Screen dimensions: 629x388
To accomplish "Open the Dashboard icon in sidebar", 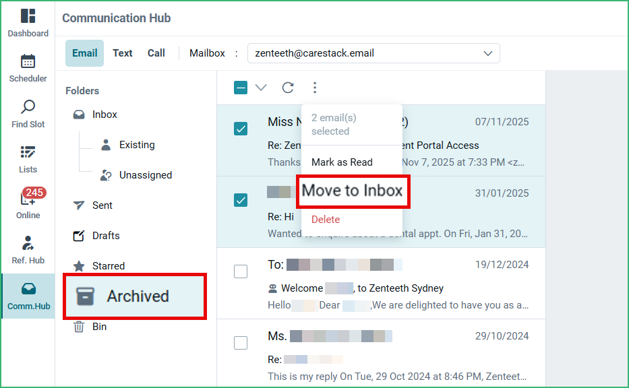I will click(x=28, y=16).
